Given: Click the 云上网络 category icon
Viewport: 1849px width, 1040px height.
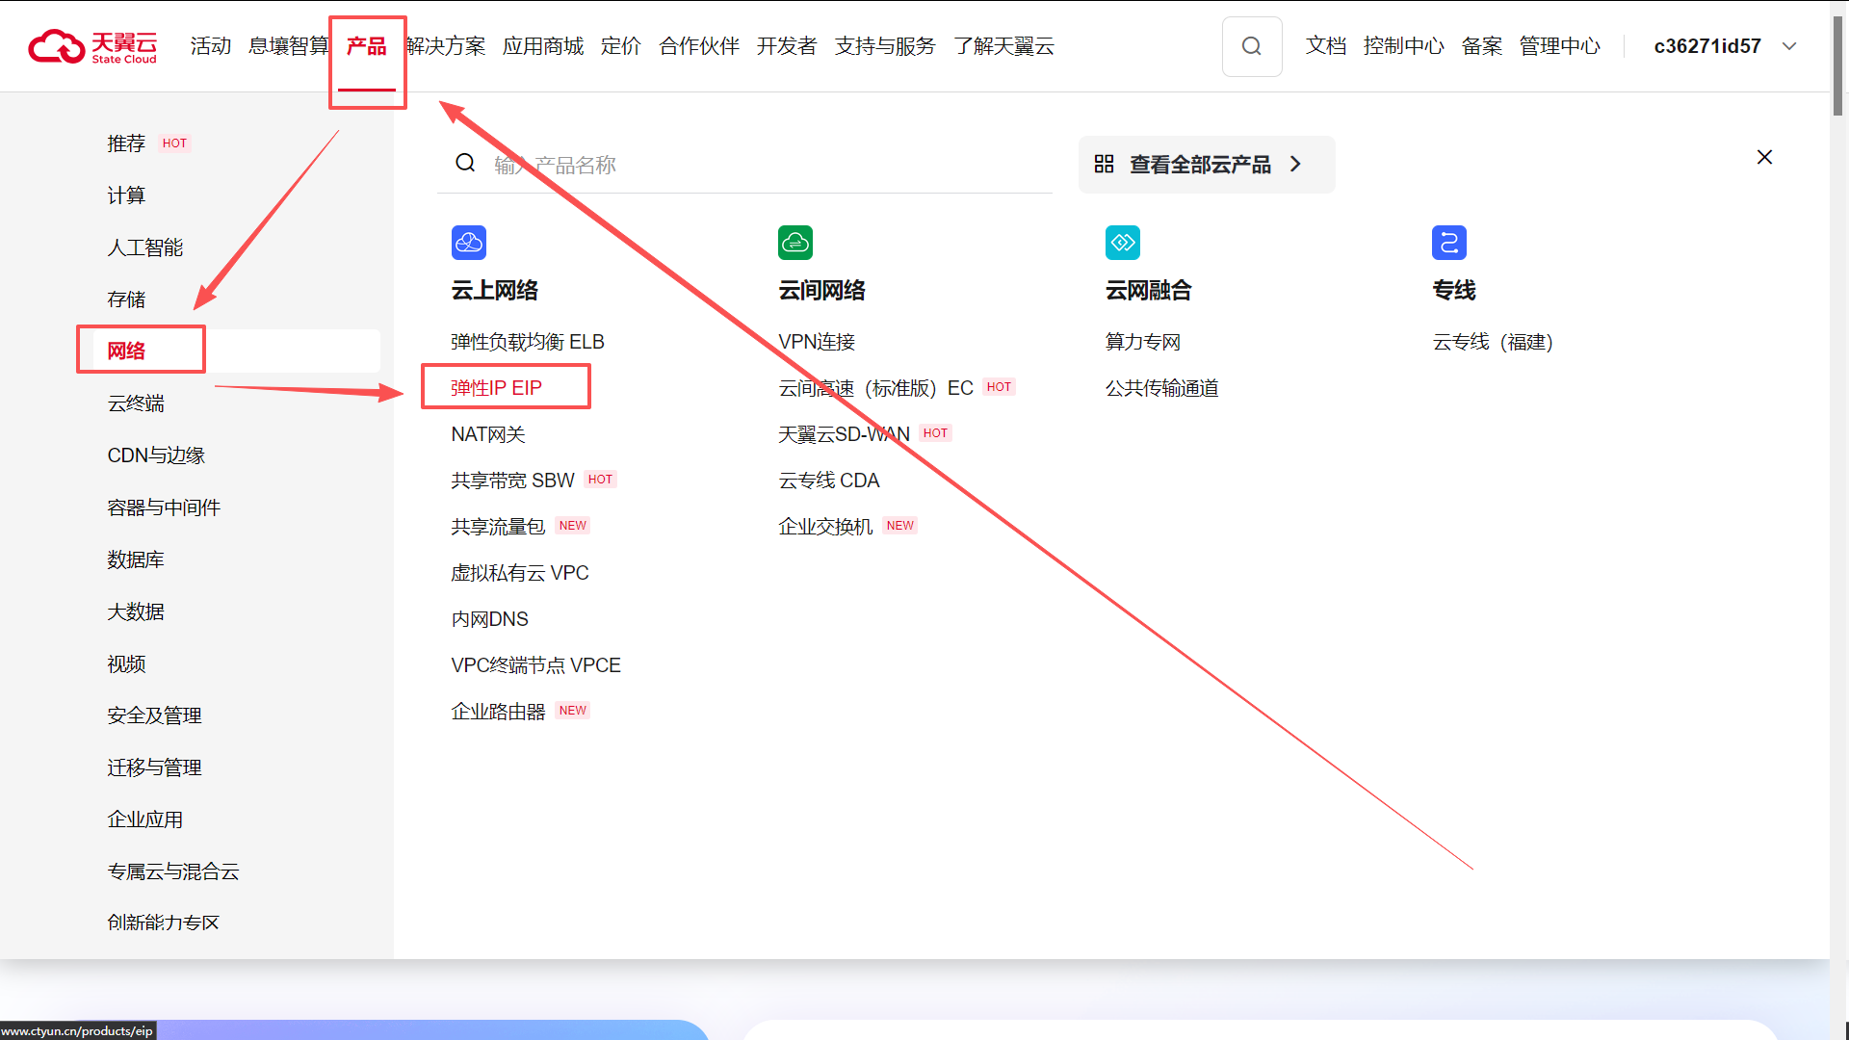Looking at the screenshot, I should pyautogui.click(x=469, y=243).
